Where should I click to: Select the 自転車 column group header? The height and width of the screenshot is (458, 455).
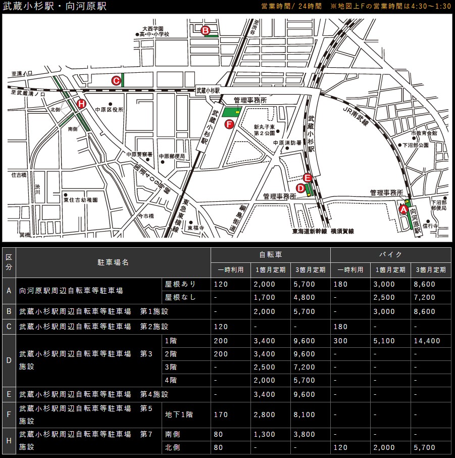(x=271, y=255)
